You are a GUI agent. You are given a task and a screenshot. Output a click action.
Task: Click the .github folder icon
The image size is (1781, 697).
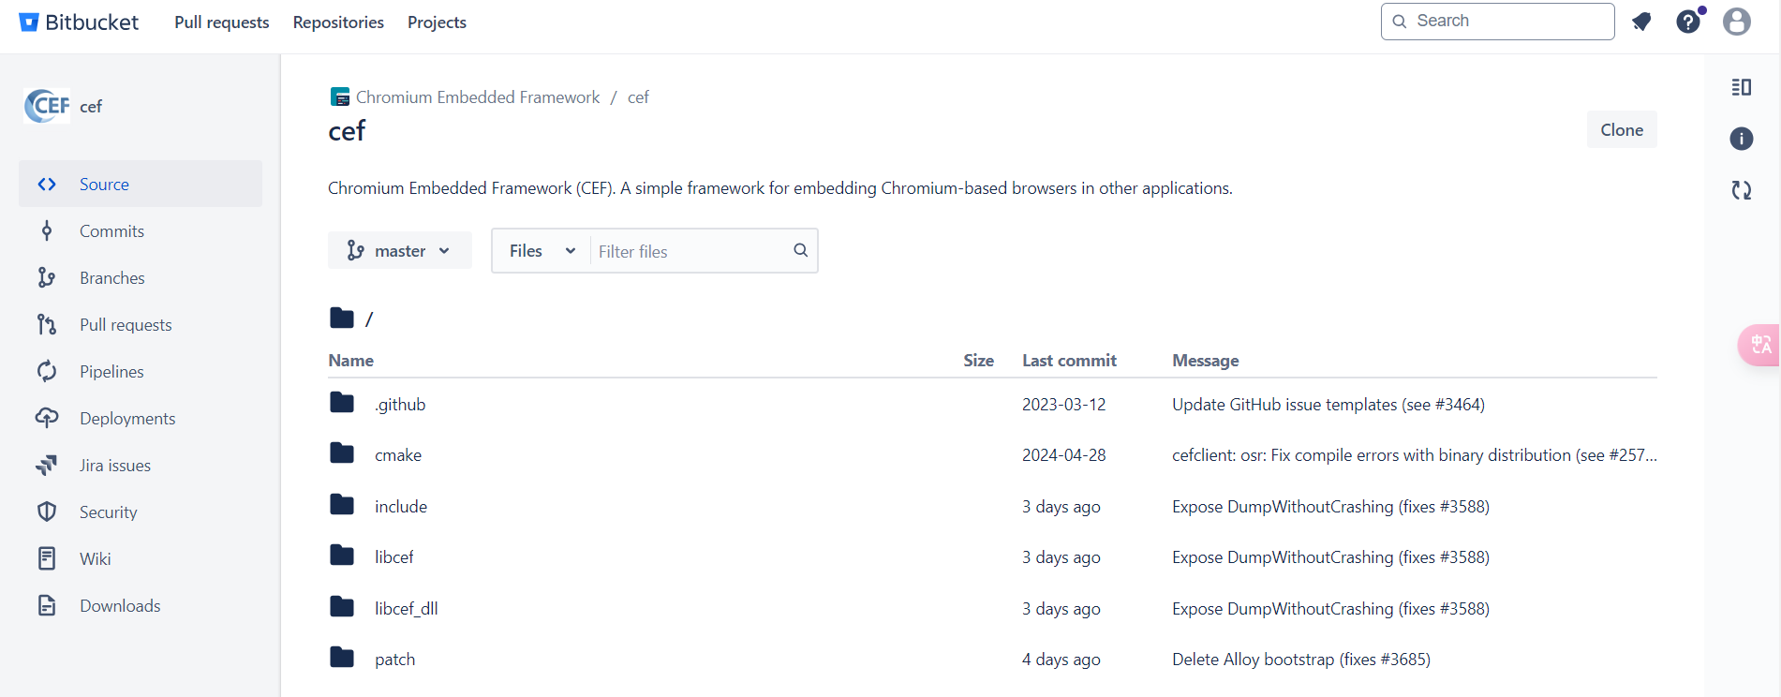tap(342, 403)
